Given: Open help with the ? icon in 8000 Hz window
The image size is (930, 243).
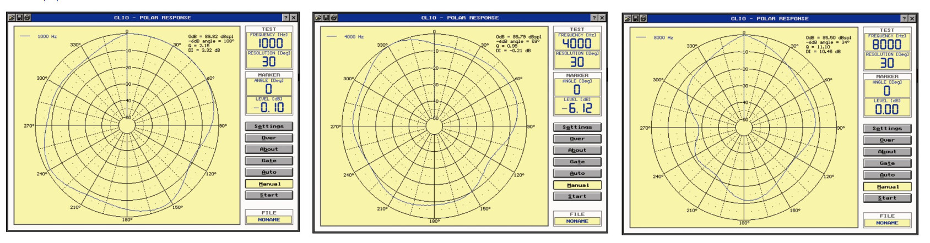Looking at the screenshot, I should [904, 19].
